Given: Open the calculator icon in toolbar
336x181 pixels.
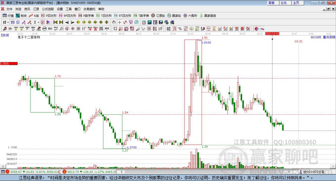Looking at the screenshot, I should pos(149,22).
